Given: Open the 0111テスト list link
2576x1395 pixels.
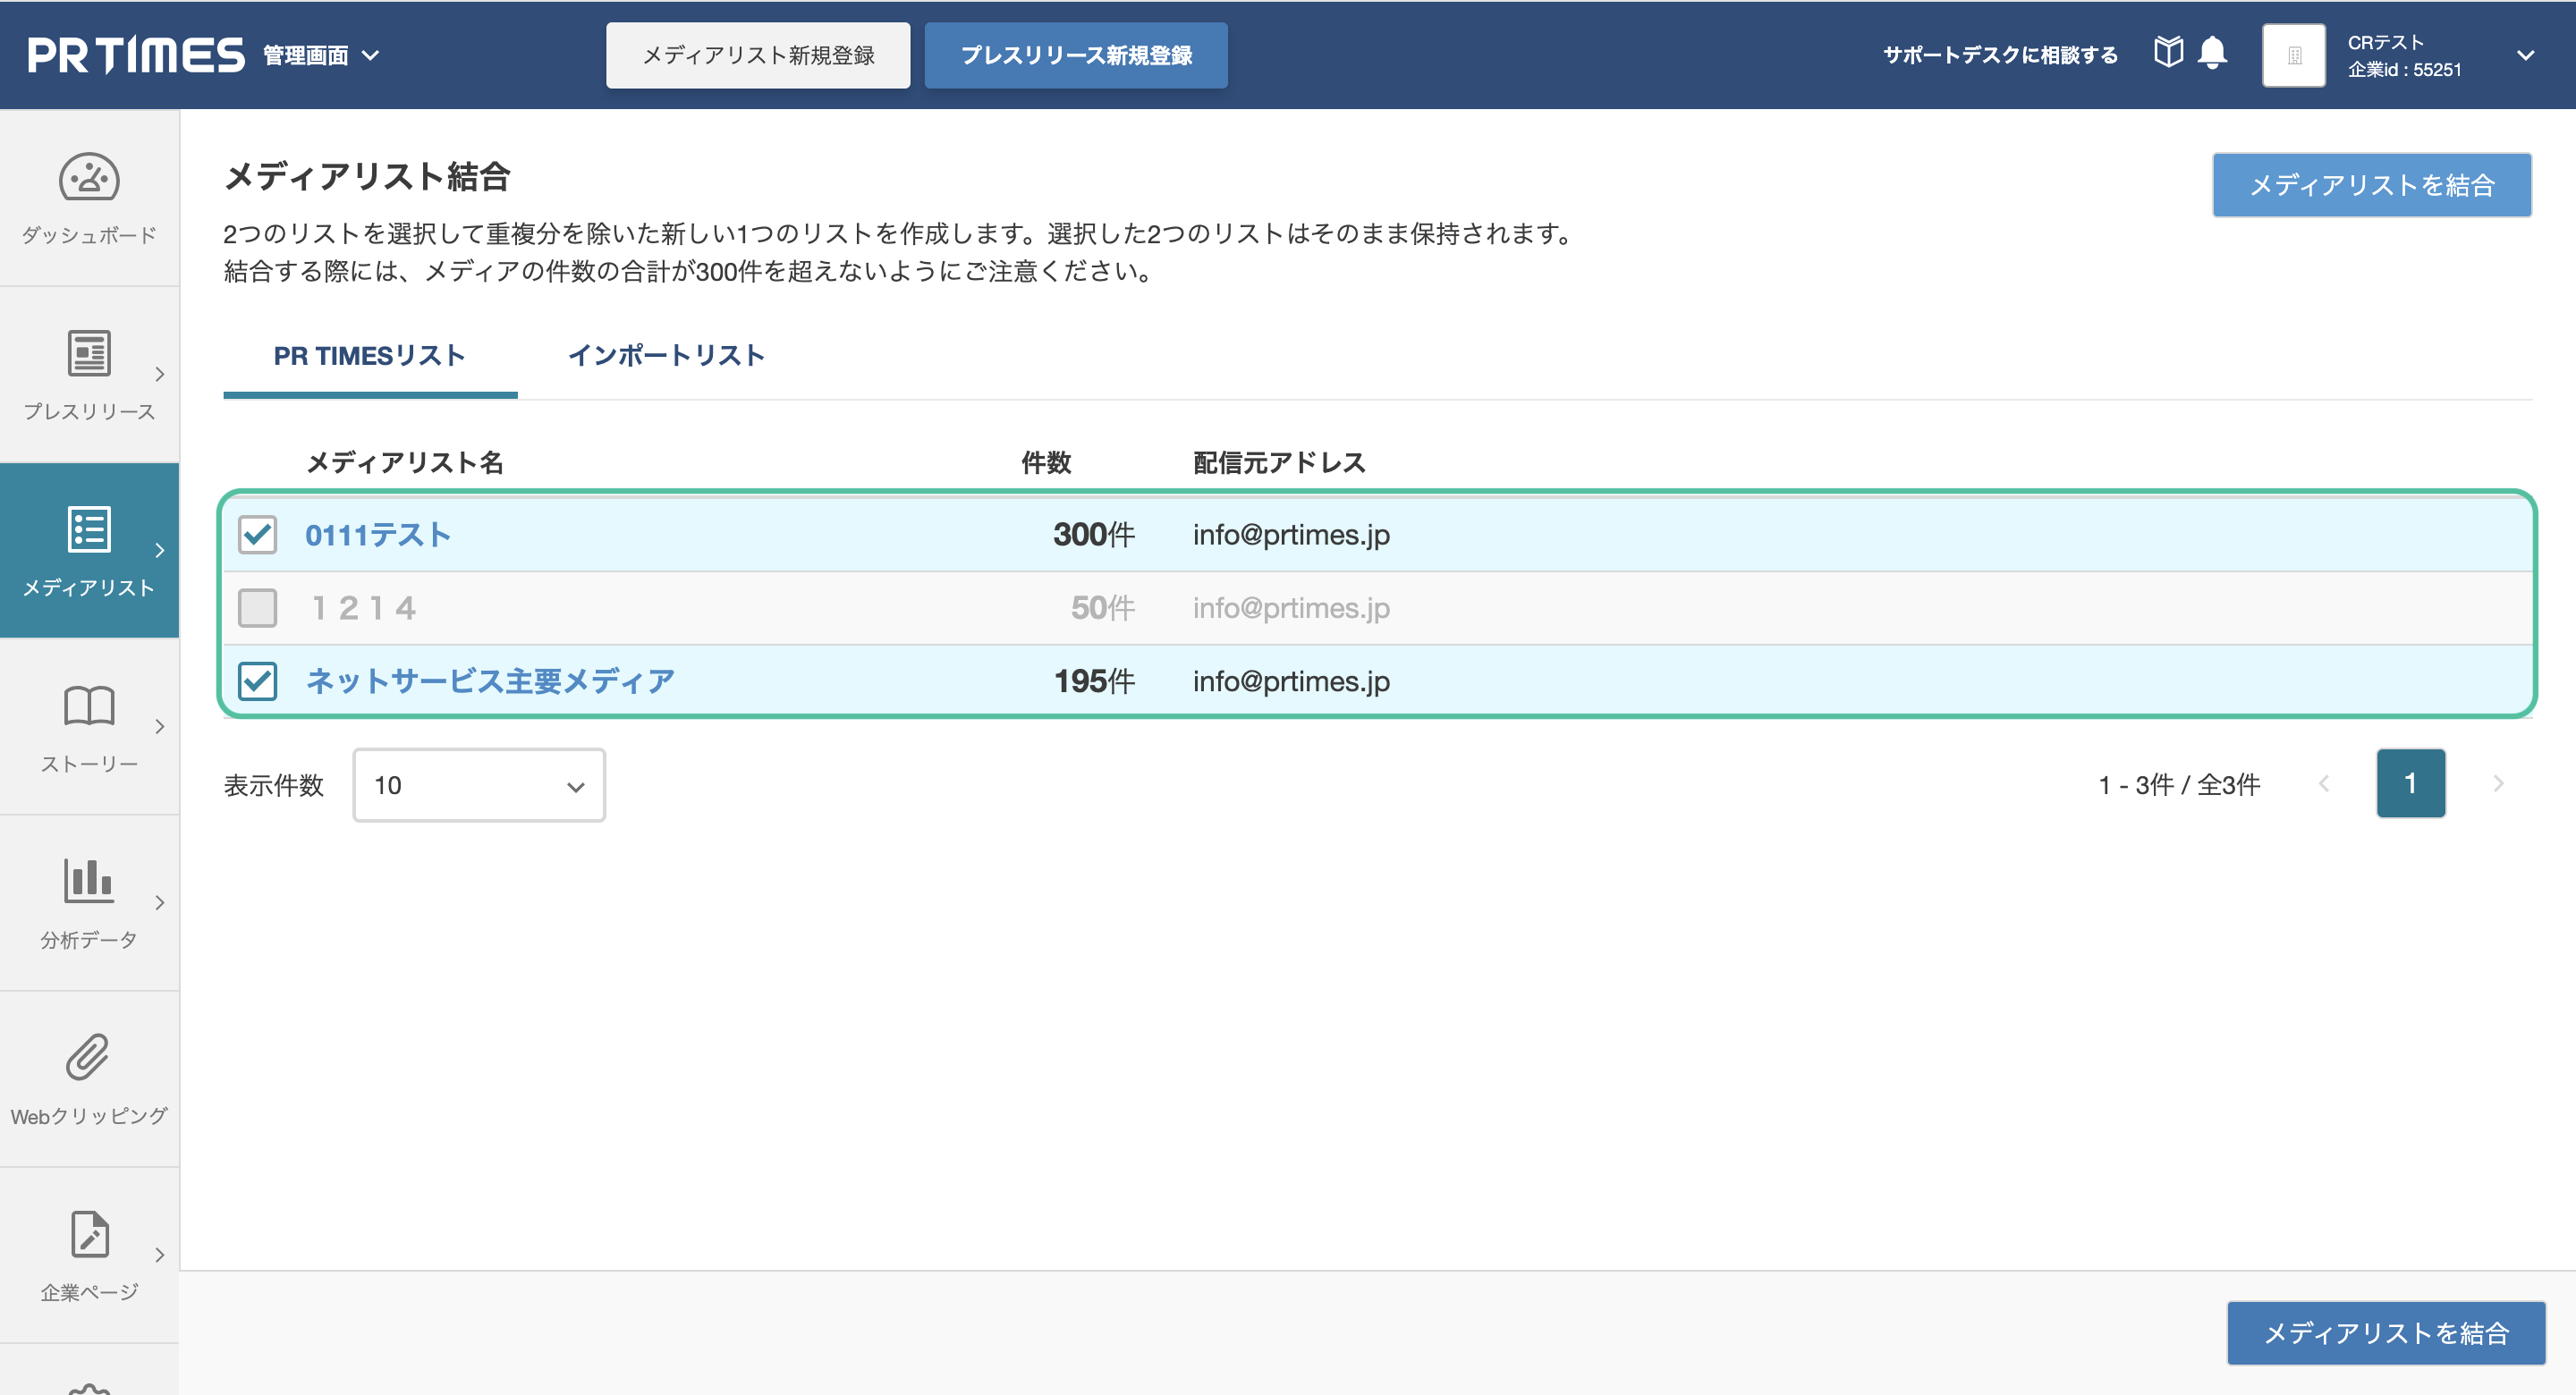Looking at the screenshot, I should point(378,535).
